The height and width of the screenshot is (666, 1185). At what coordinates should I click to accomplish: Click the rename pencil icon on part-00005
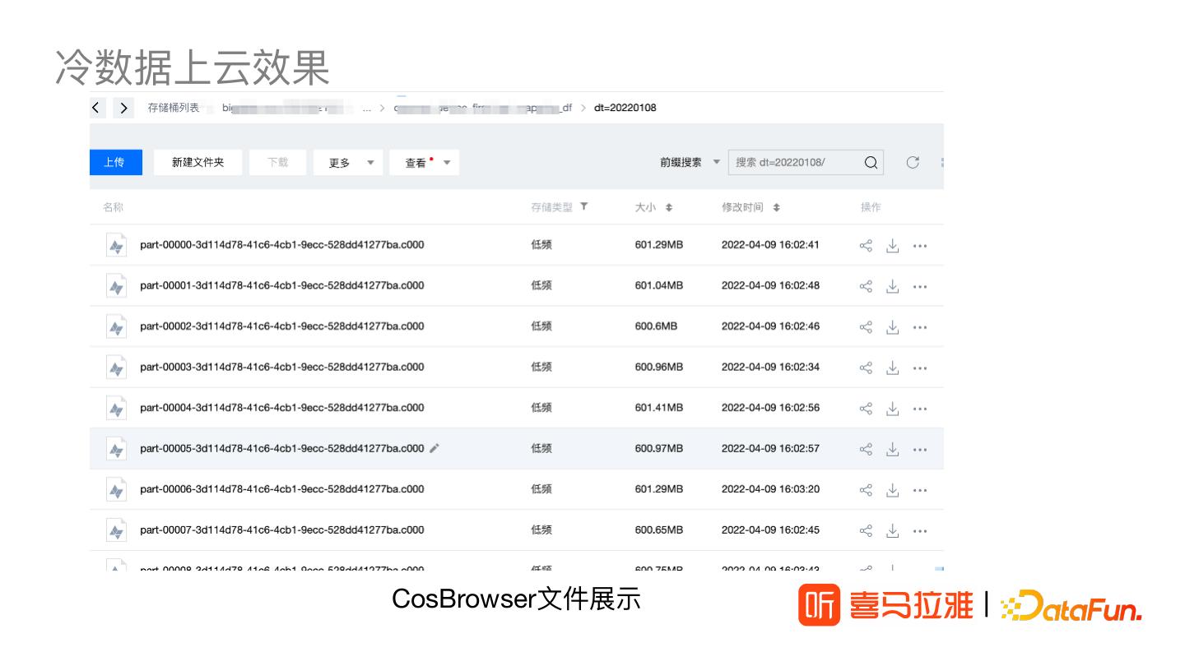[434, 448]
